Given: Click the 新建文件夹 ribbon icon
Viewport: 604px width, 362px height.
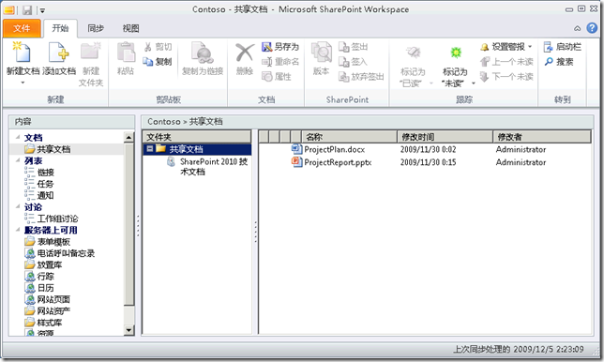Looking at the screenshot, I should coord(91,52).
